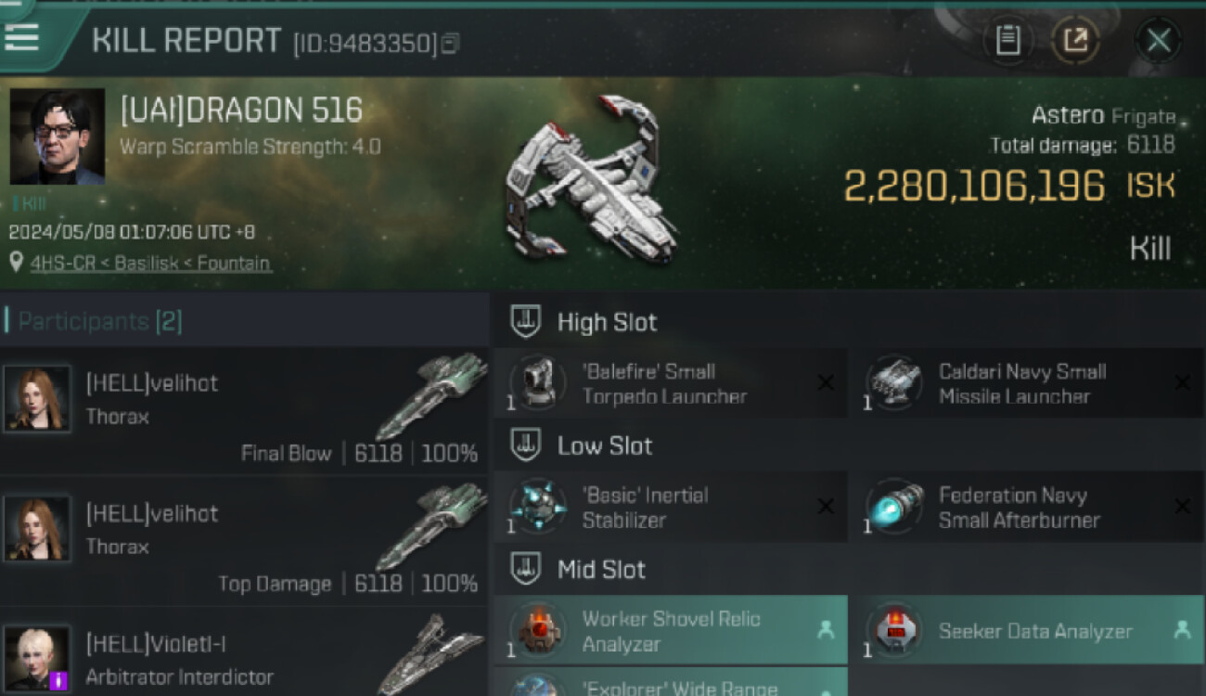Toggle the Seeker Data Analyzer row
The height and width of the screenshot is (696, 1206).
(1028, 630)
